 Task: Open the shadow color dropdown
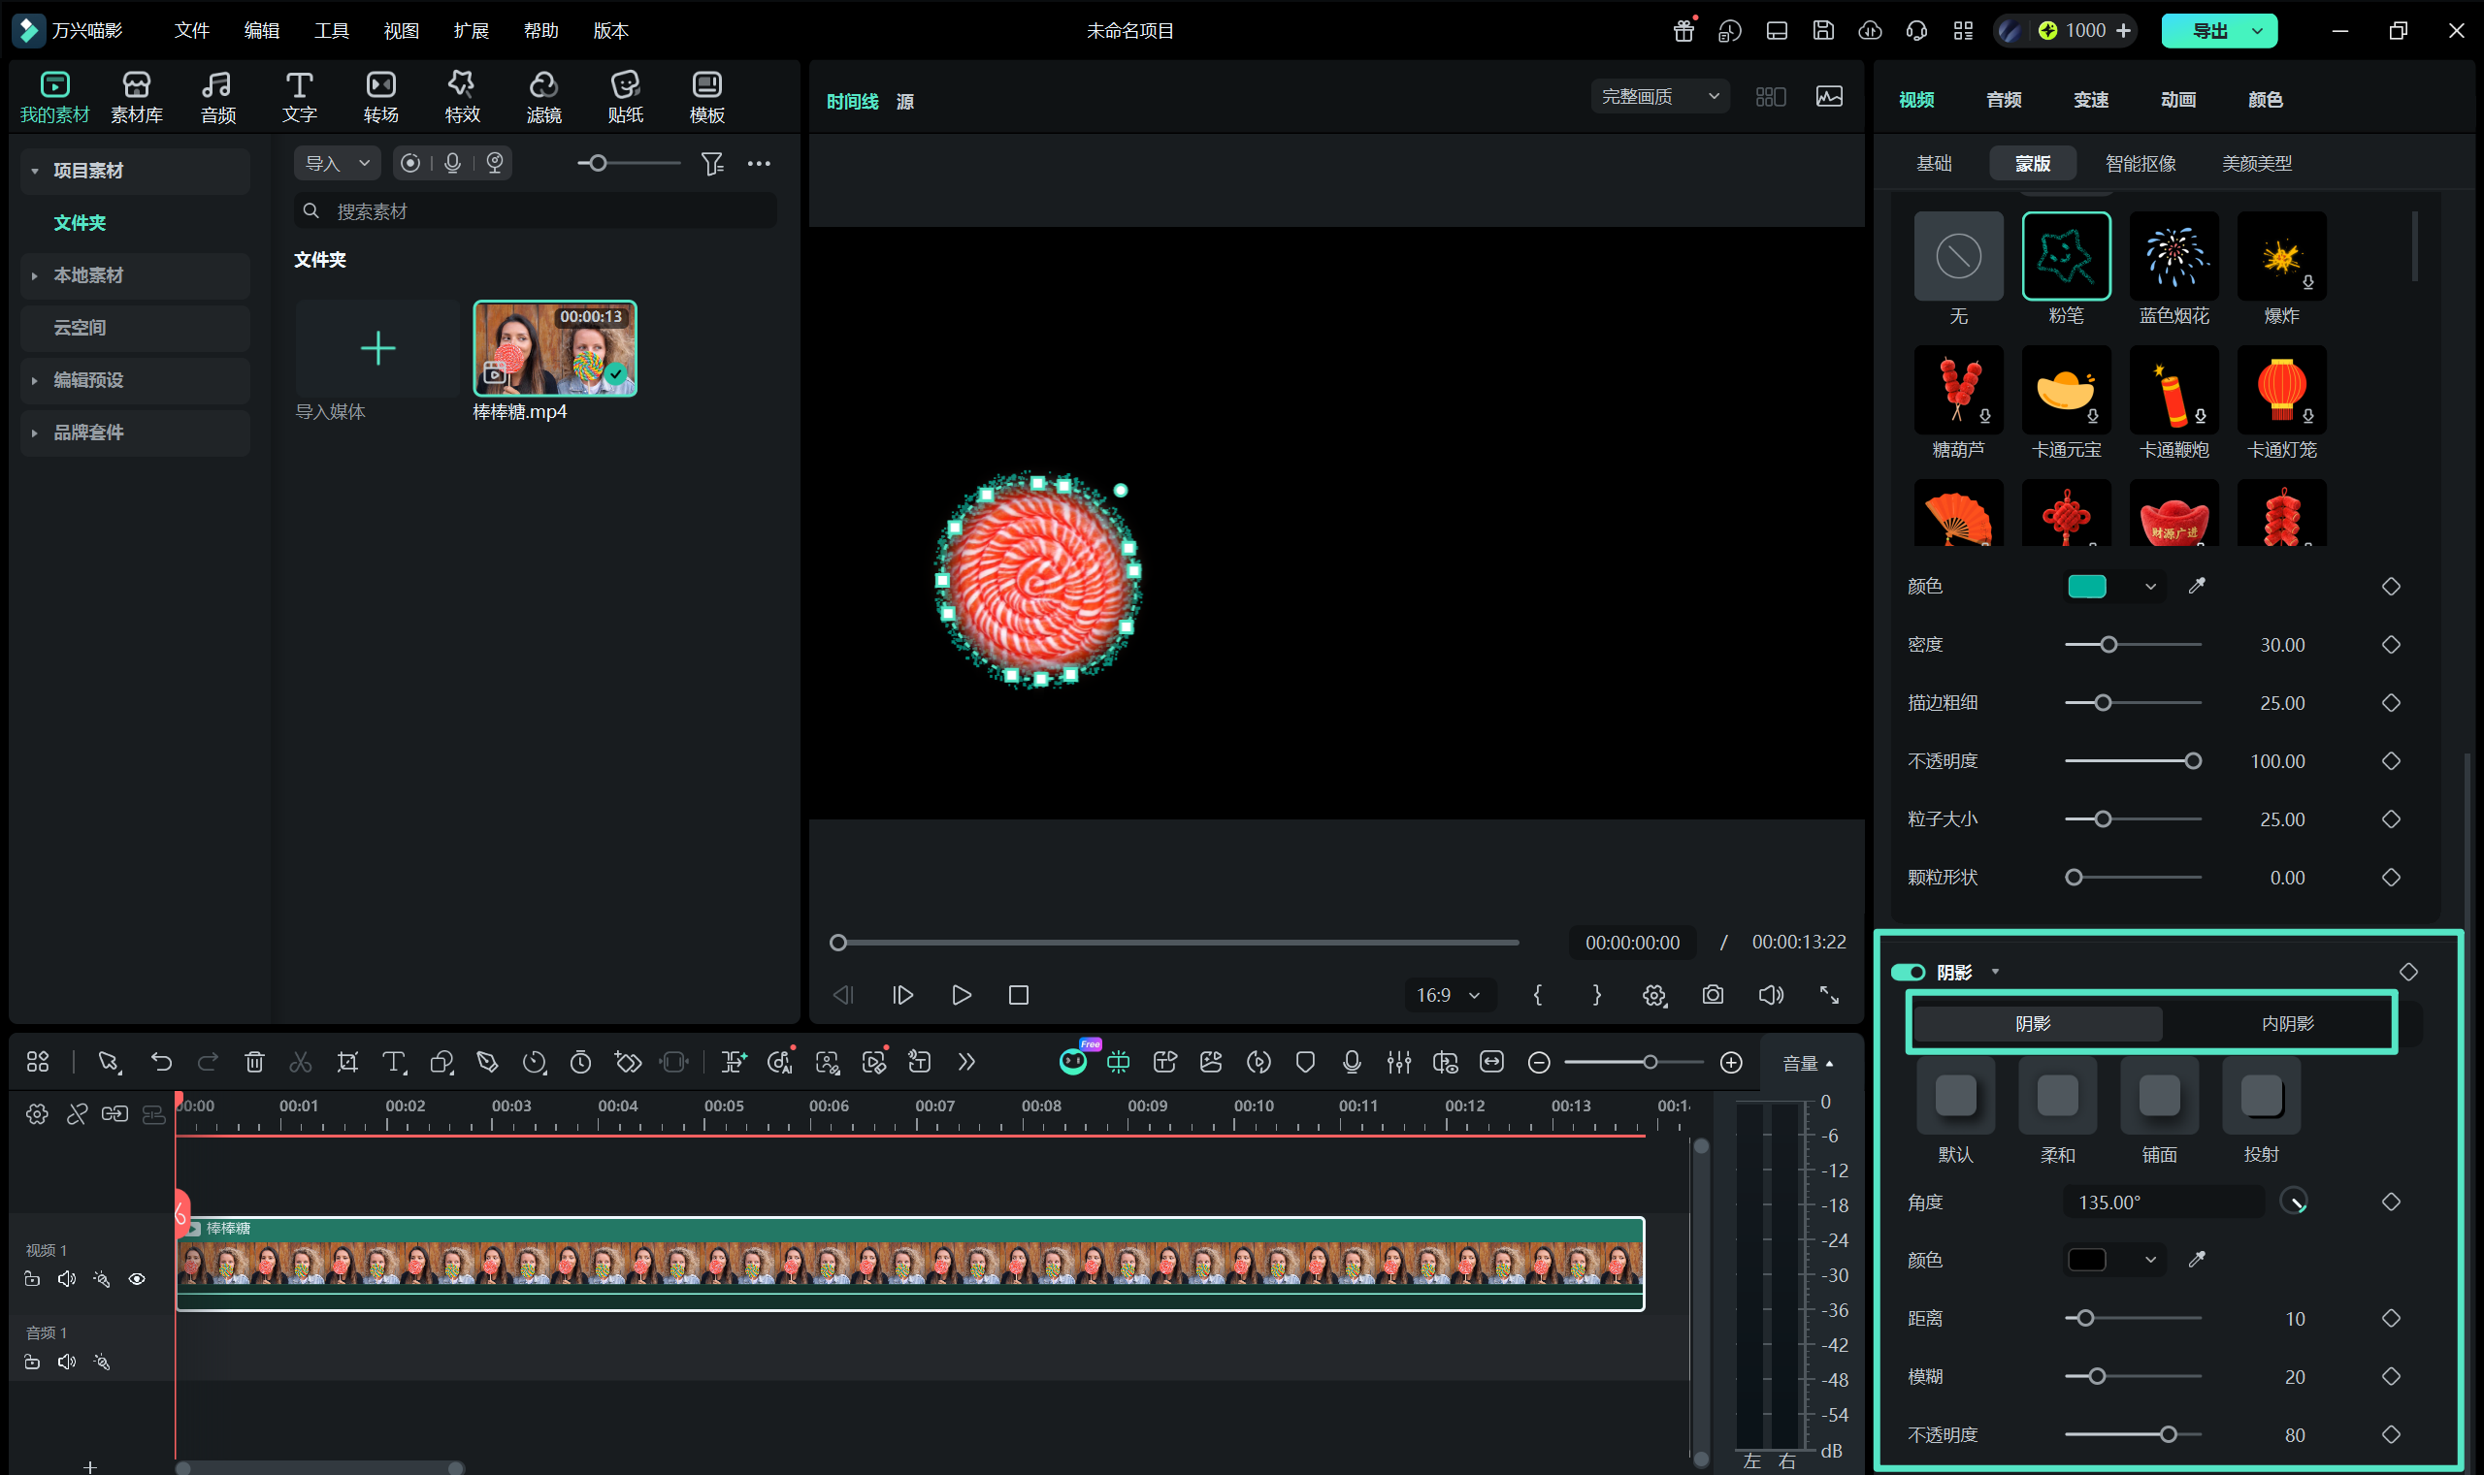(2150, 1260)
